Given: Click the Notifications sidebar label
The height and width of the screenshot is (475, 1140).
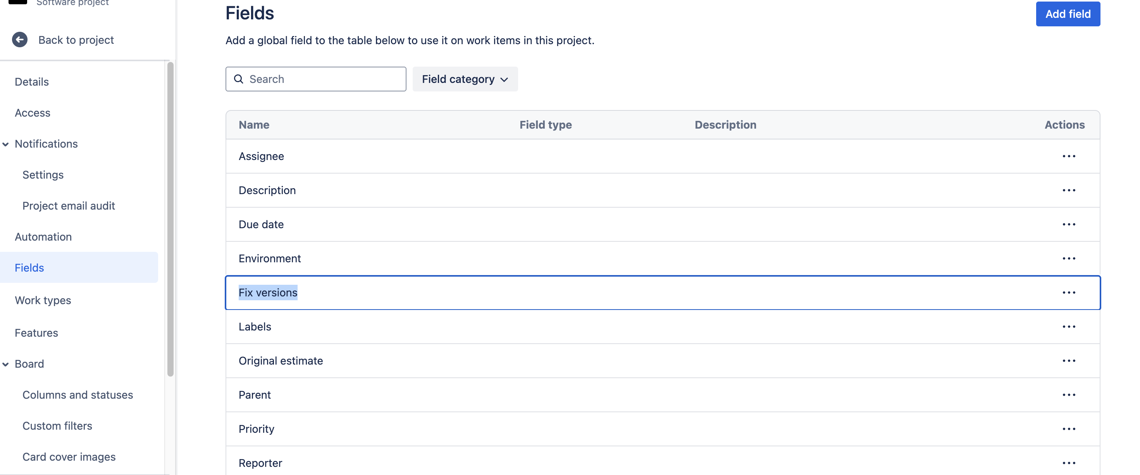Looking at the screenshot, I should click(46, 144).
